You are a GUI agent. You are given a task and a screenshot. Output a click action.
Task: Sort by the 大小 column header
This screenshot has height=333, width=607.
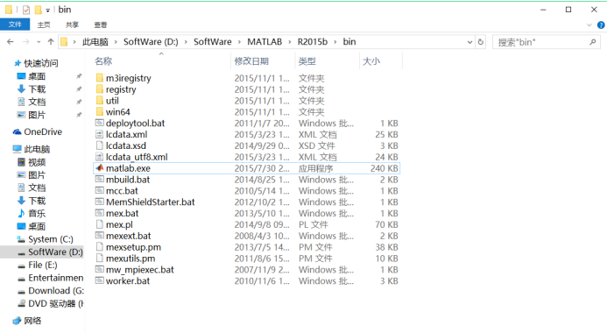click(371, 60)
